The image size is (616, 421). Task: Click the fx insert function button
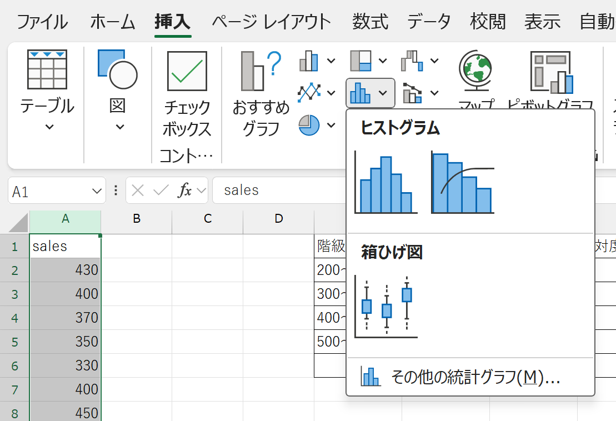click(x=184, y=191)
